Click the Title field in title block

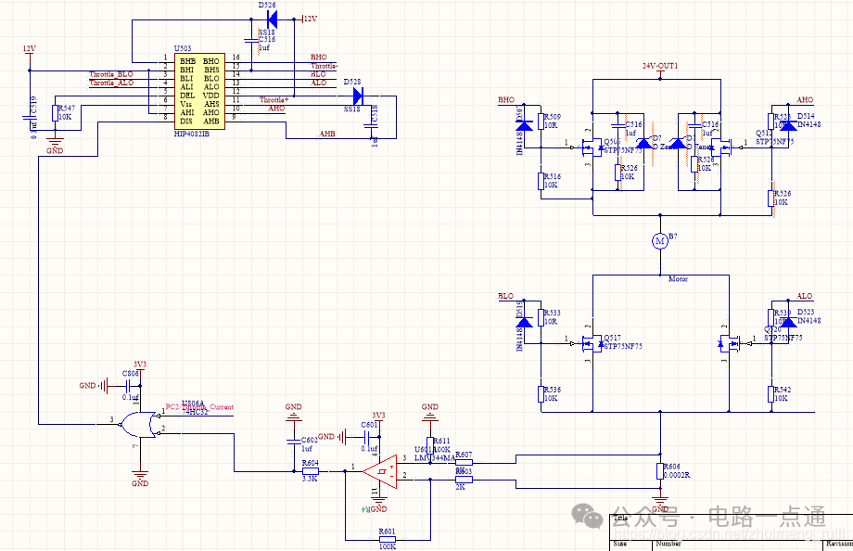click(x=620, y=518)
